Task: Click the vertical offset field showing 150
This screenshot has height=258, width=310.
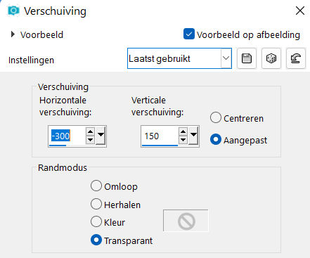Action: pos(160,136)
